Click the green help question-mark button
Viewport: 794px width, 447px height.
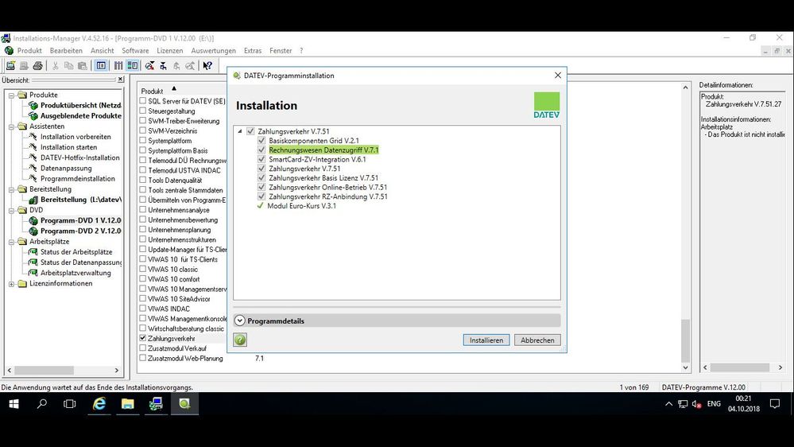coord(240,340)
